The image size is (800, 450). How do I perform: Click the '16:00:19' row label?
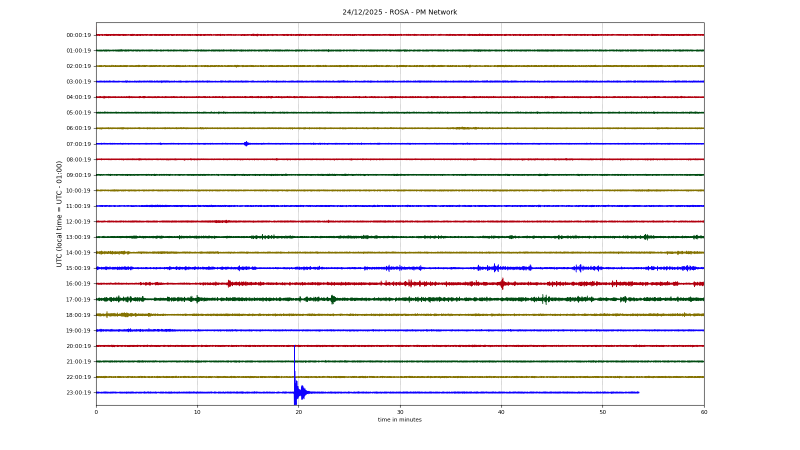[x=78, y=283]
